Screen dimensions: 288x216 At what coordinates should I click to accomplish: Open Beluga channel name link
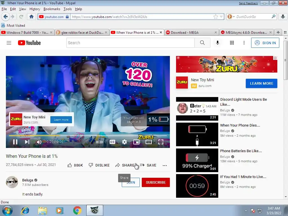pos(28,180)
